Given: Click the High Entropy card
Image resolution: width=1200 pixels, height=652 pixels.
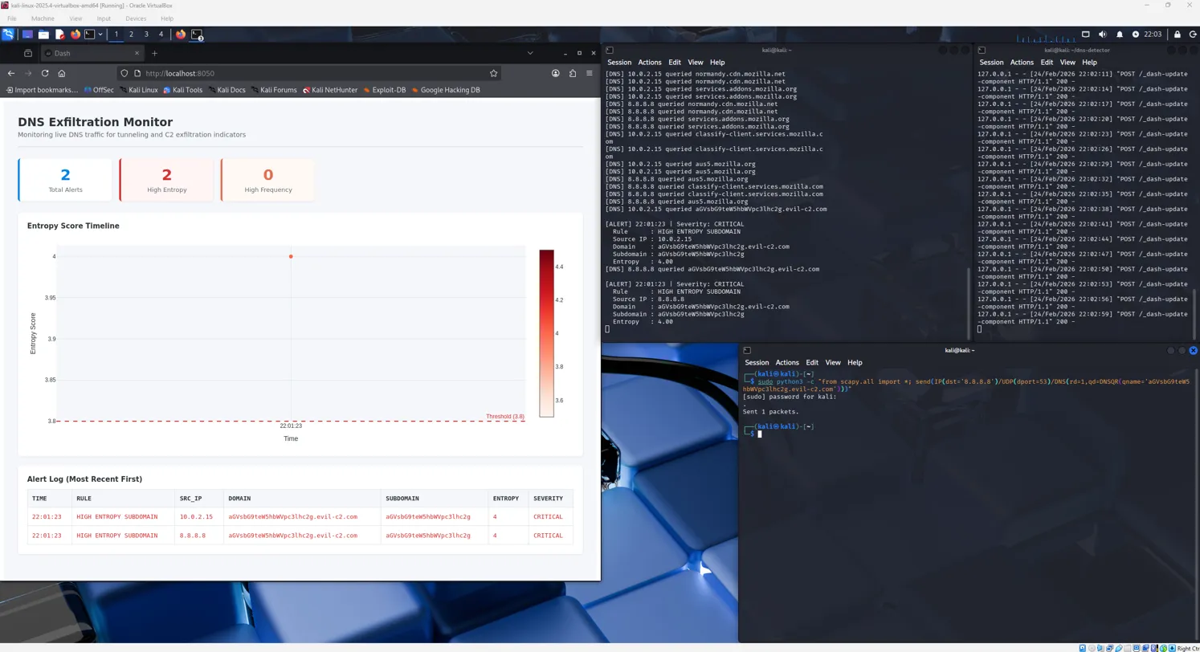Looking at the screenshot, I should (167, 180).
